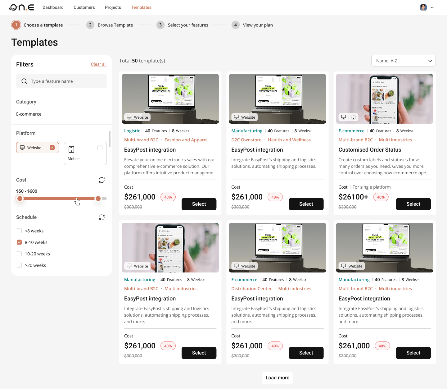Click the minimum cost slider handle

tap(20, 199)
